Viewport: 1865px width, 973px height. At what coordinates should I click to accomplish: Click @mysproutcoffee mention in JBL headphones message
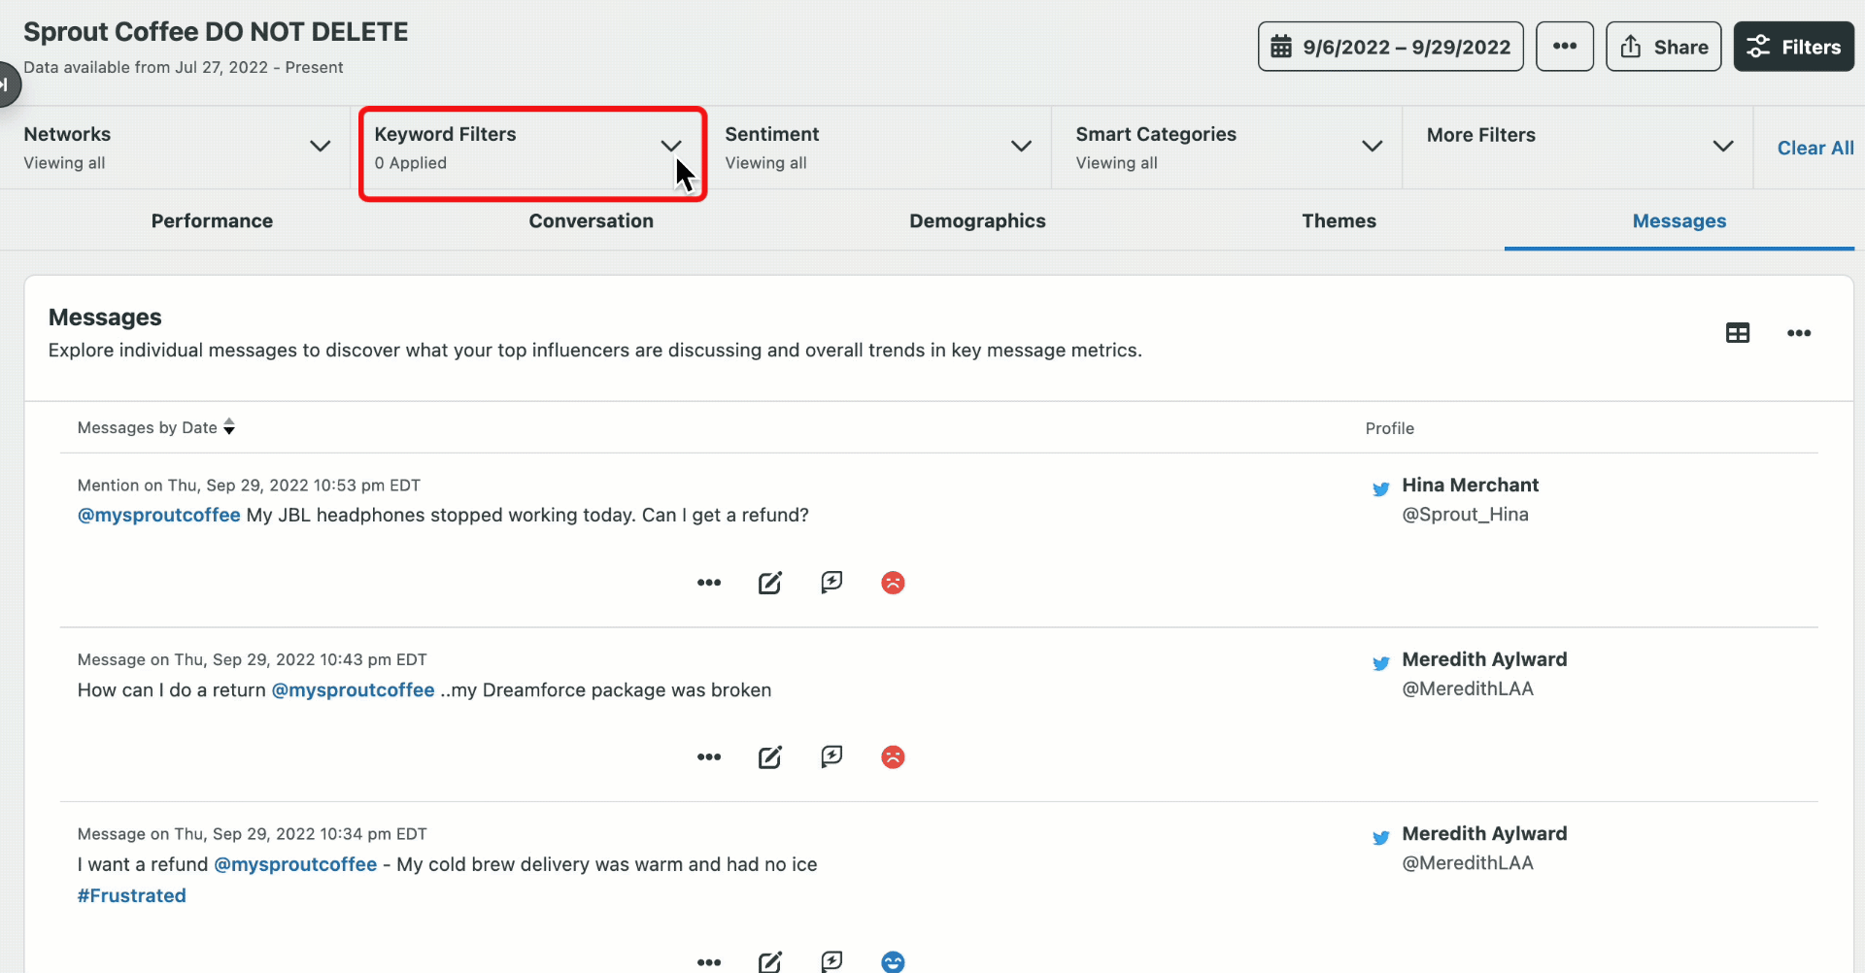point(158,515)
